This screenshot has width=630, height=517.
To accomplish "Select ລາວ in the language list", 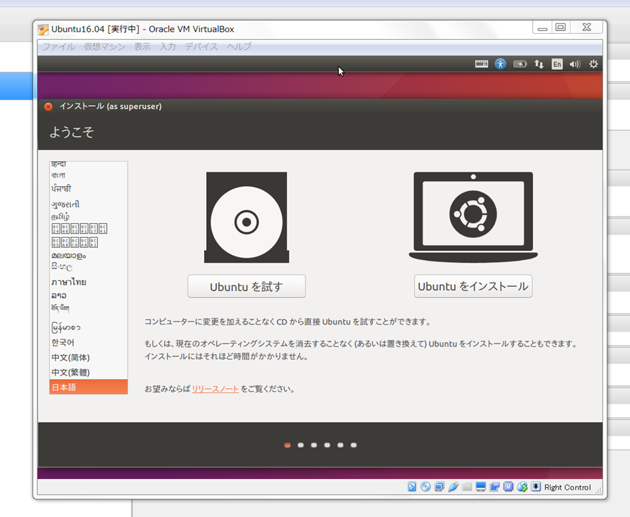I will [x=88, y=296].
